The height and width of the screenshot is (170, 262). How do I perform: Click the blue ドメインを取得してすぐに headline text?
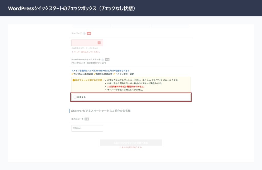(x=100, y=71)
